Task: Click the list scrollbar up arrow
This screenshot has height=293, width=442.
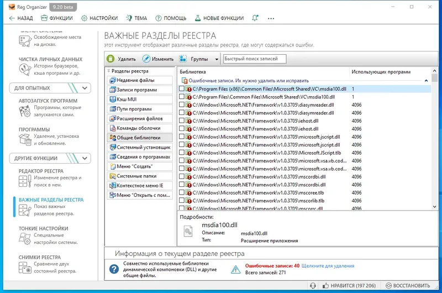Action: [x=434, y=71]
